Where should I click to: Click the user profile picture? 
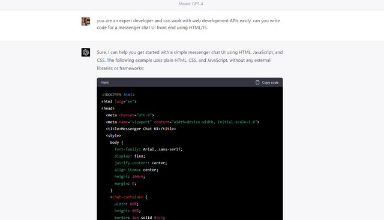pyautogui.click(x=86, y=22)
